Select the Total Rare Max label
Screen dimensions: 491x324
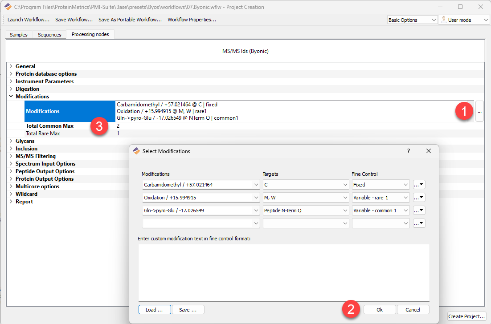(43, 134)
